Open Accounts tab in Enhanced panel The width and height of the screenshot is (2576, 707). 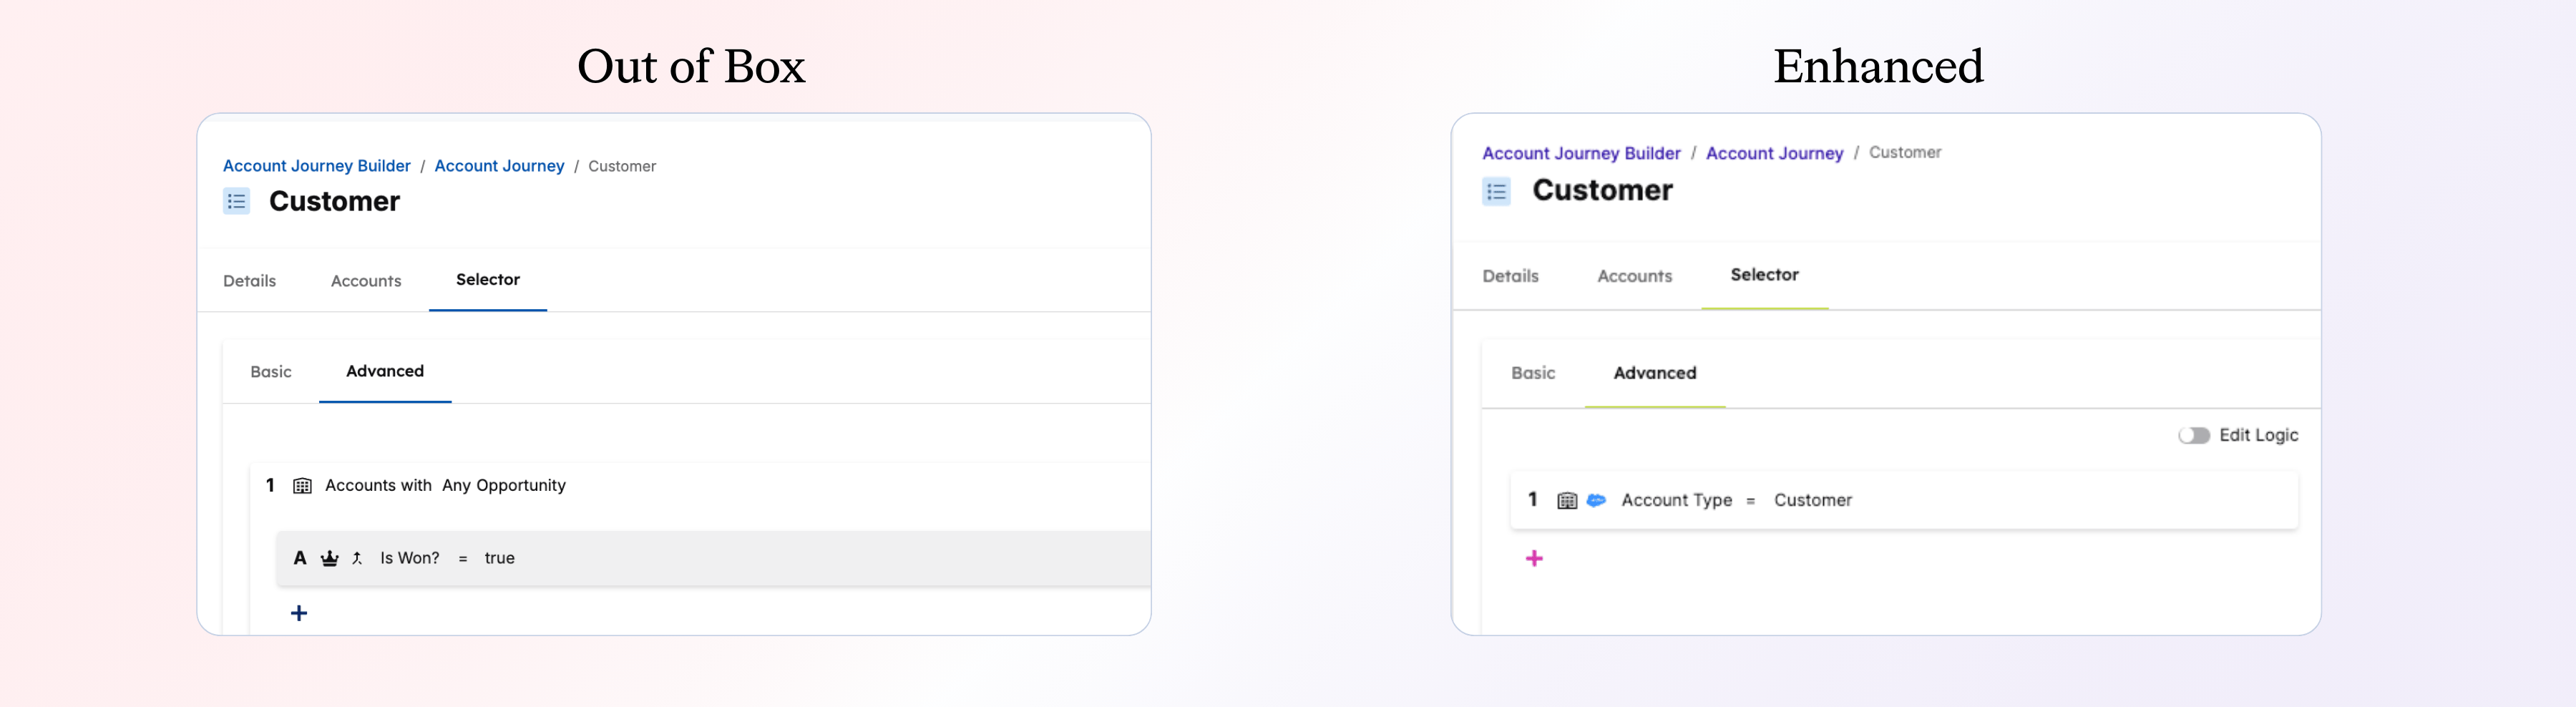(x=1634, y=276)
